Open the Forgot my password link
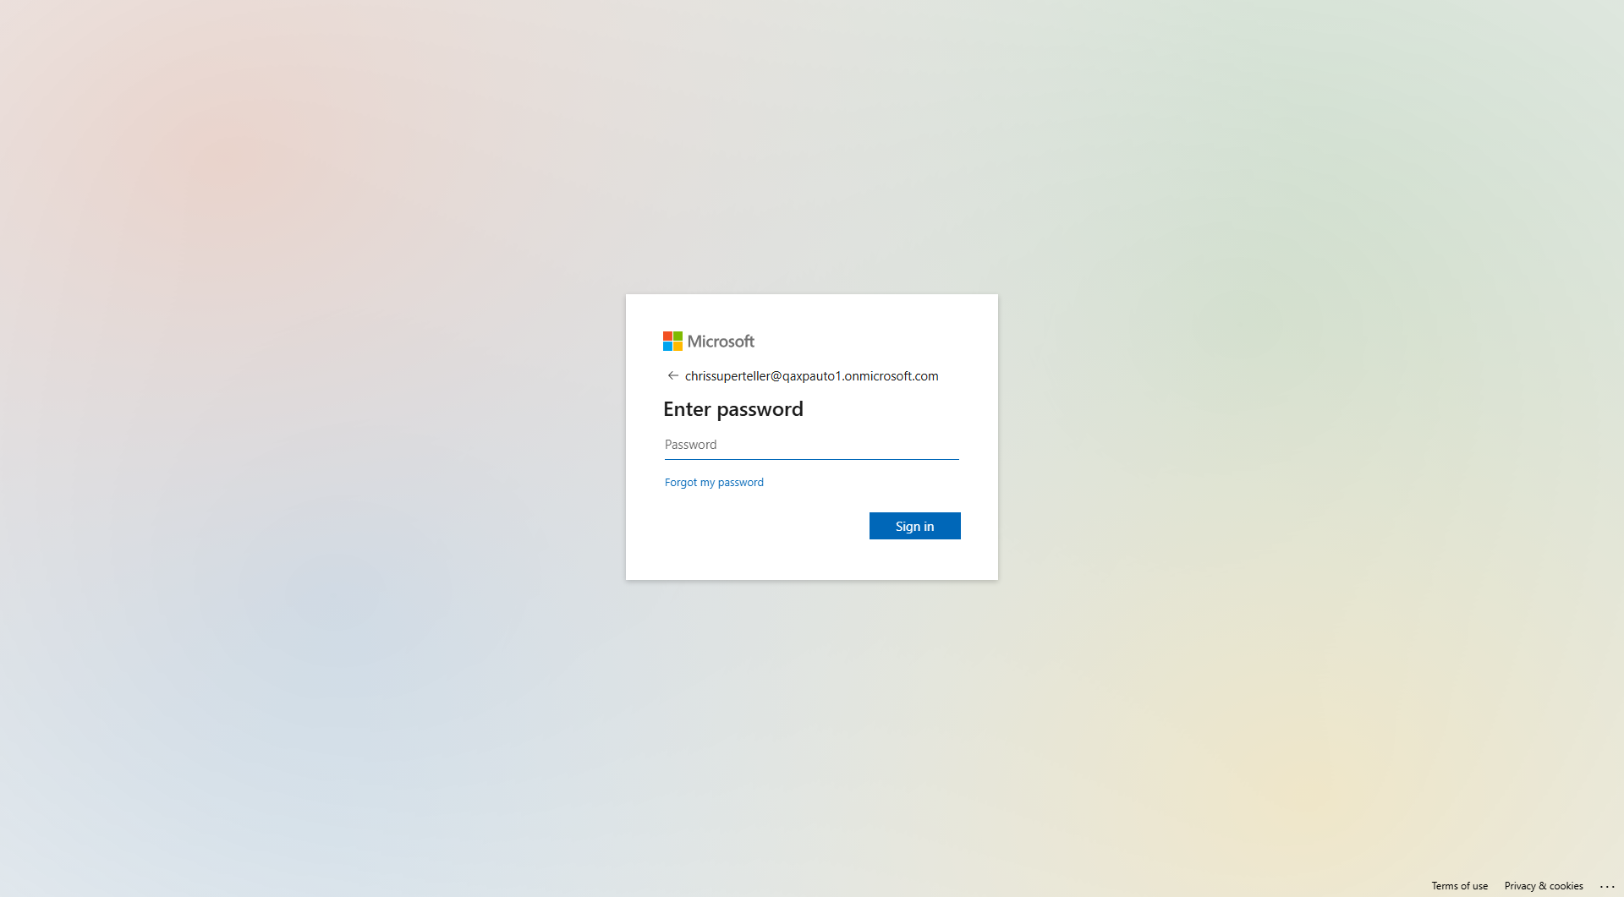The height and width of the screenshot is (897, 1624). coord(714,483)
